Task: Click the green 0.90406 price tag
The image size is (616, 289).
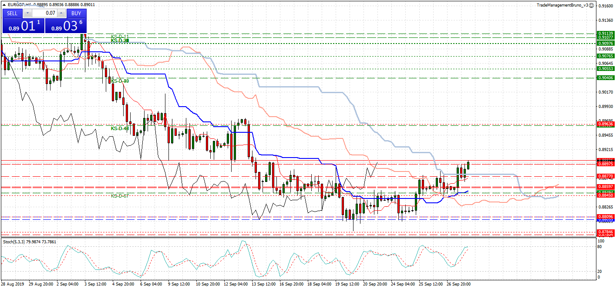Action: pyautogui.click(x=606, y=77)
